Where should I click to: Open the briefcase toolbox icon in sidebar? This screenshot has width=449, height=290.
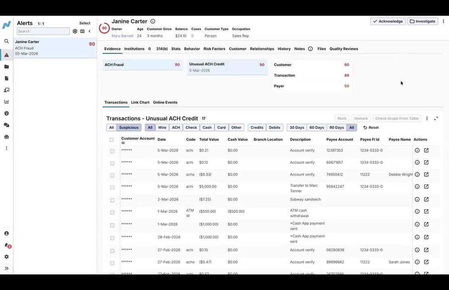click(6, 137)
